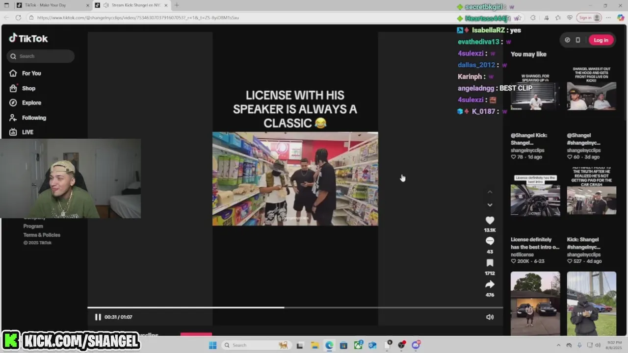Open Microsoft Edge in the taskbar

coord(329,345)
